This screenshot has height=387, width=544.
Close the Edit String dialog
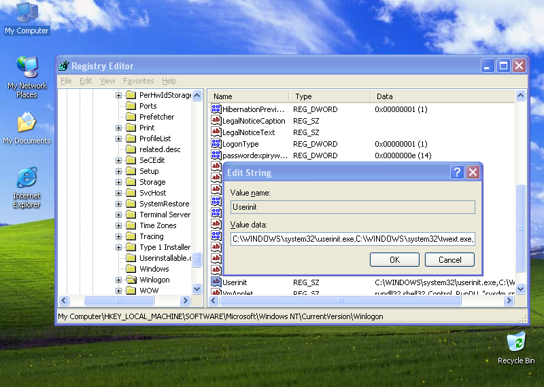click(x=473, y=172)
